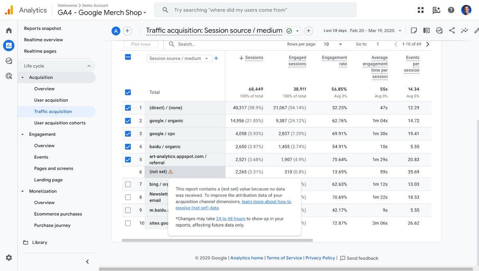This screenshot has width=479, height=271.
Task: Open the Rows per page dropdown
Action: coord(333,44)
